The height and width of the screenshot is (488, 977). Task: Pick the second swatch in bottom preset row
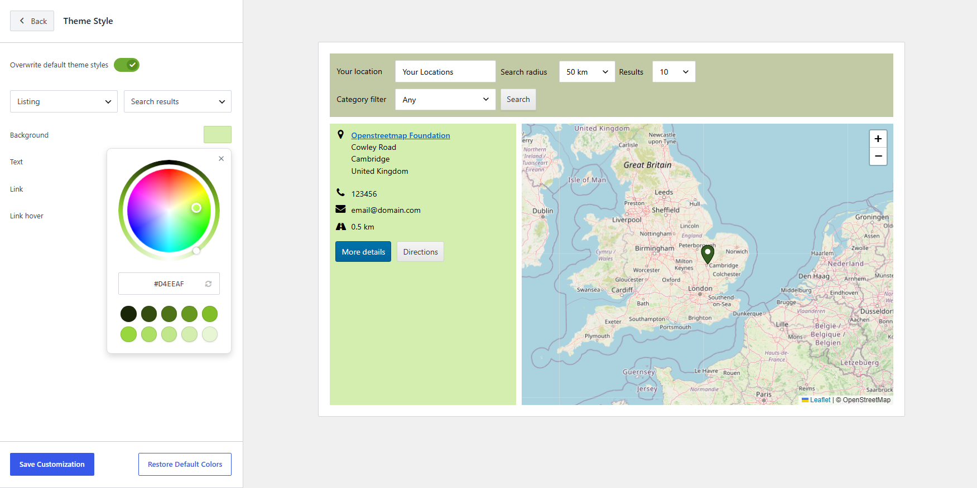pos(149,334)
